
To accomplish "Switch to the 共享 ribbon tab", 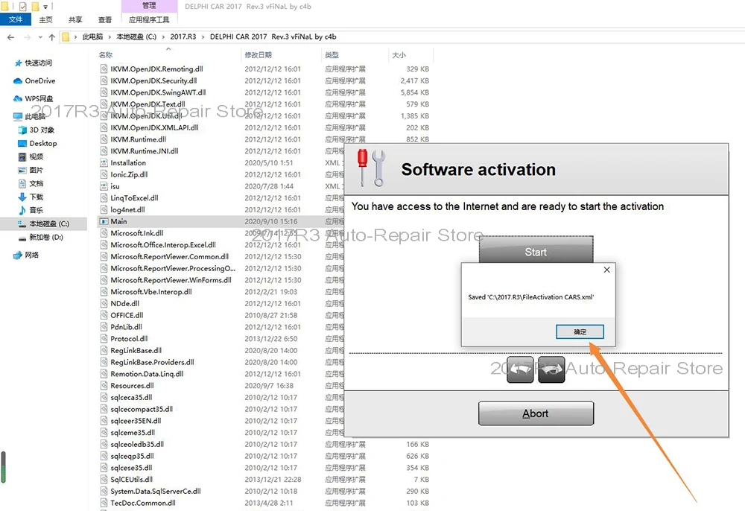I will [x=75, y=19].
